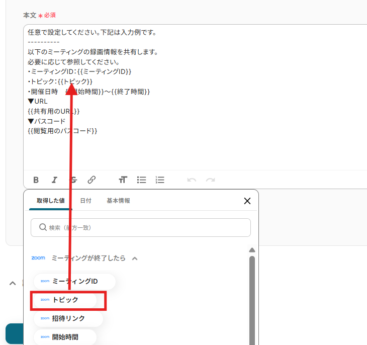
Task: Collapse the ミーティングが終了したら section
Action: [135, 258]
